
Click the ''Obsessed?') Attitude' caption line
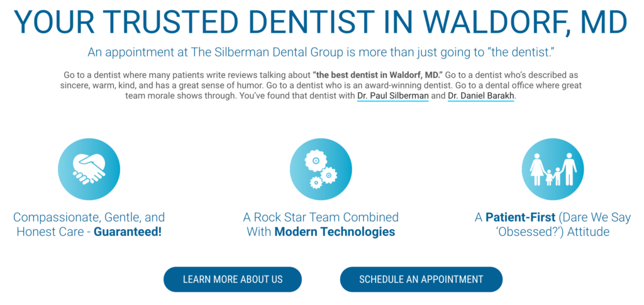pos(553,232)
